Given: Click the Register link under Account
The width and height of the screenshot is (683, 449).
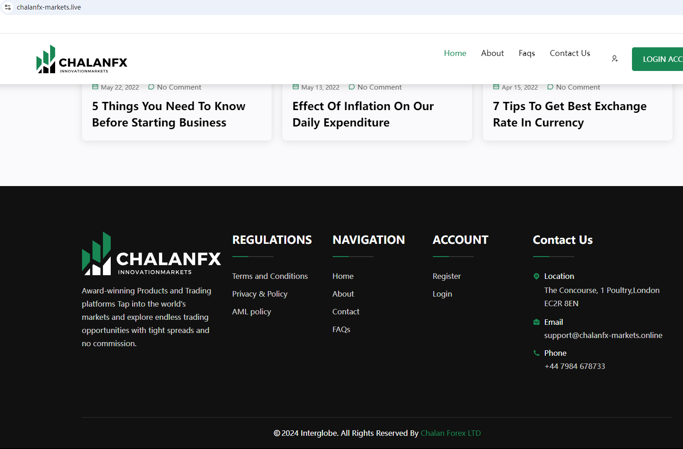Looking at the screenshot, I should [447, 276].
